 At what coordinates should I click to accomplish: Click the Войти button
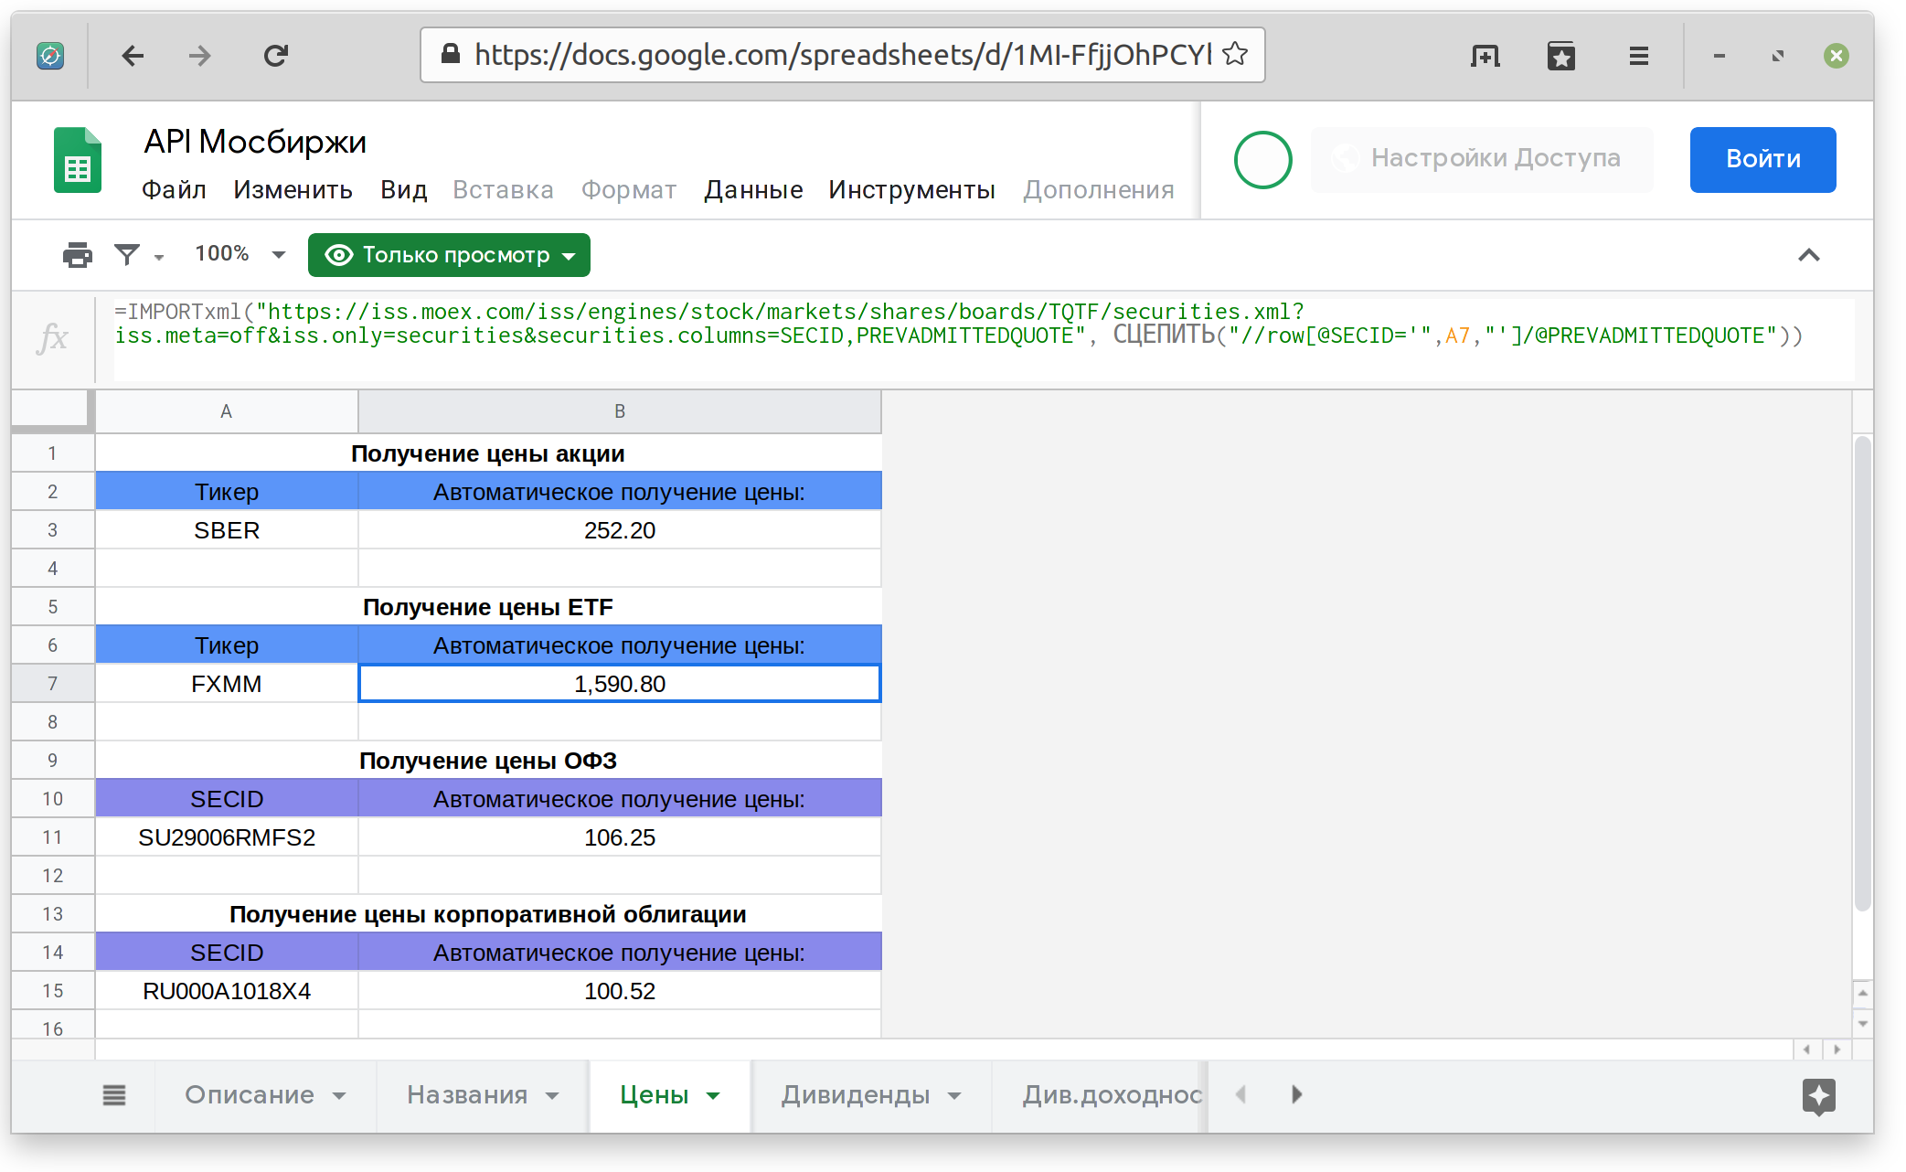tap(1762, 159)
